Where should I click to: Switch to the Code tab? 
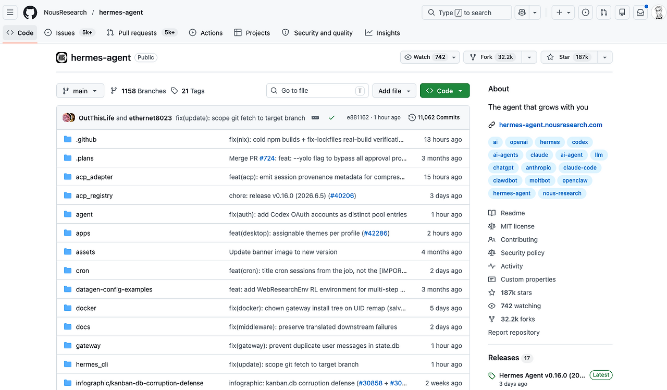(20, 33)
